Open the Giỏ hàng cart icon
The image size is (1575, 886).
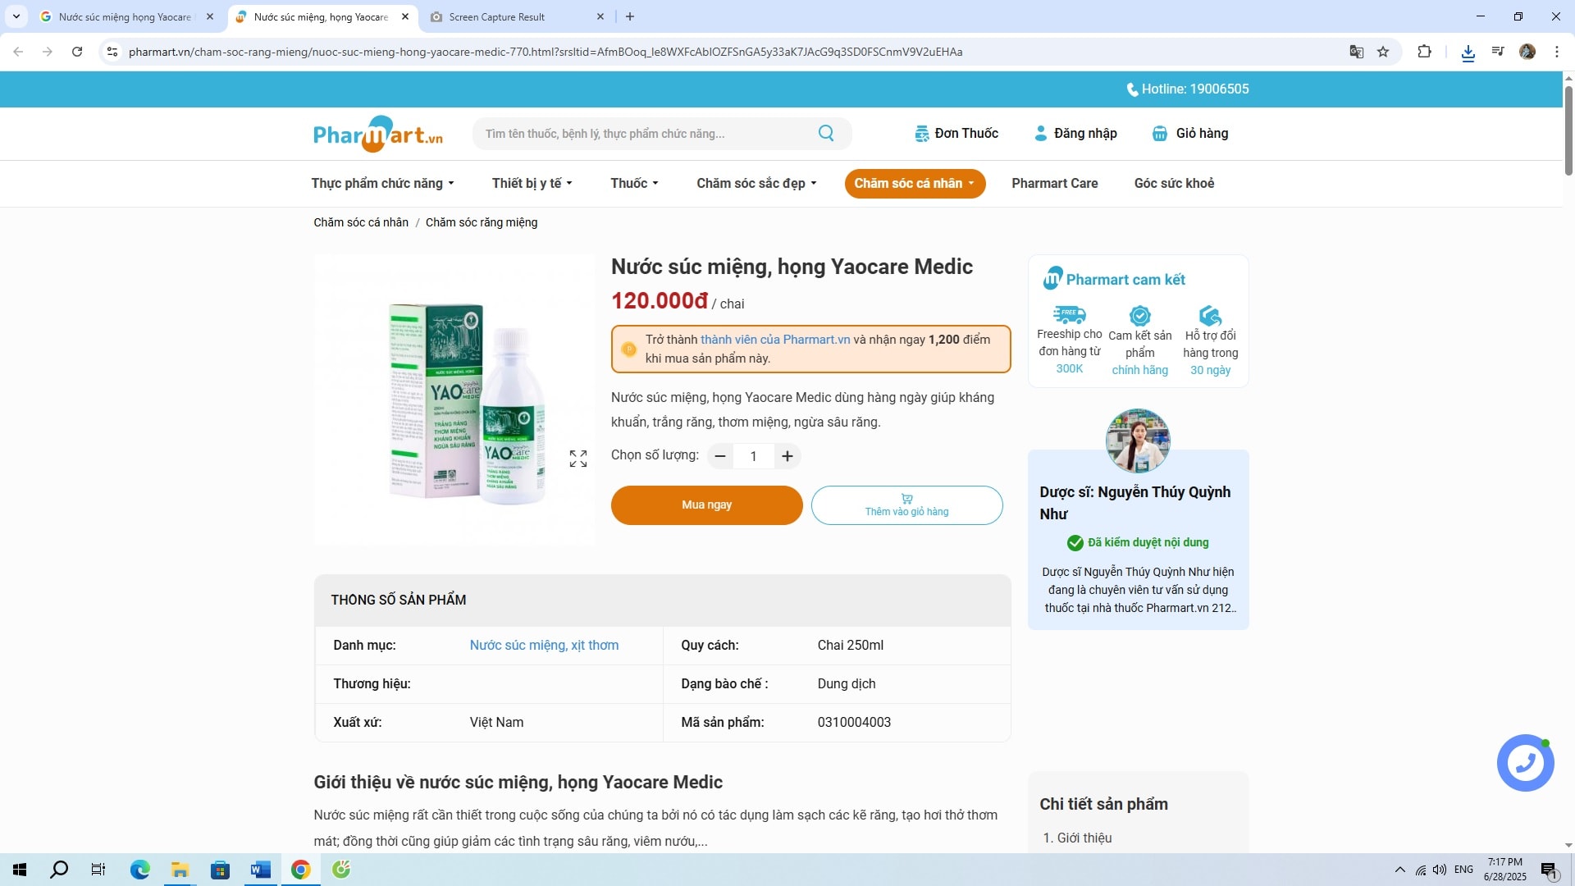coord(1160,134)
